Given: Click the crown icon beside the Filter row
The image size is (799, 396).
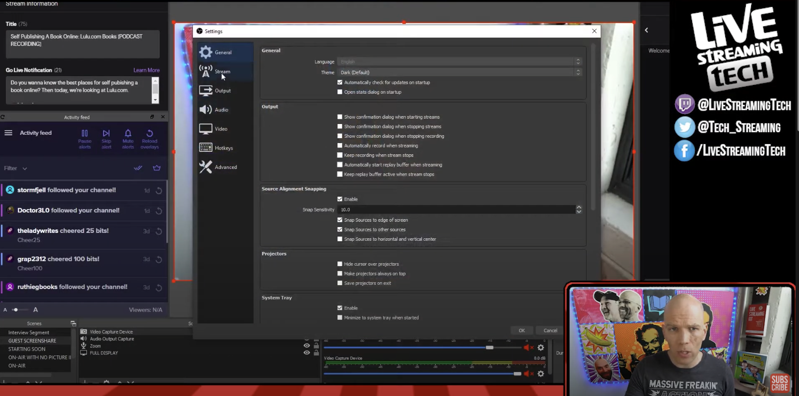Looking at the screenshot, I should pos(157,168).
